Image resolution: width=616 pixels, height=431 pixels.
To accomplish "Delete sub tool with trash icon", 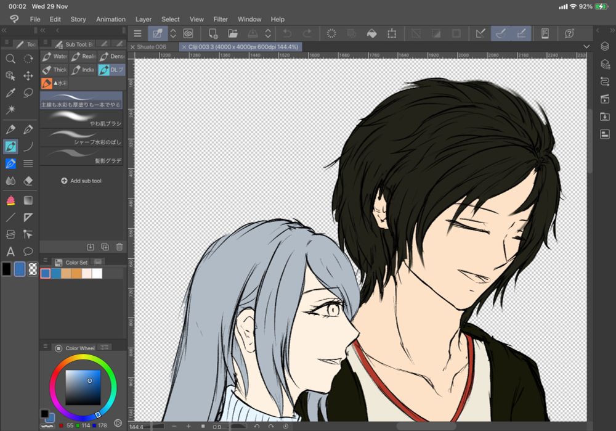I will [x=120, y=247].
